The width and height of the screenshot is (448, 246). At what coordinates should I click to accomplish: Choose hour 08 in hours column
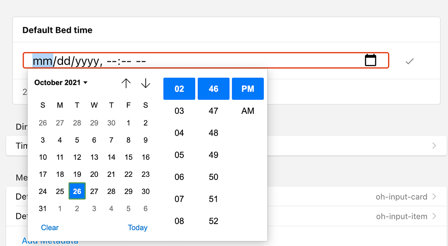pos(179,221)
